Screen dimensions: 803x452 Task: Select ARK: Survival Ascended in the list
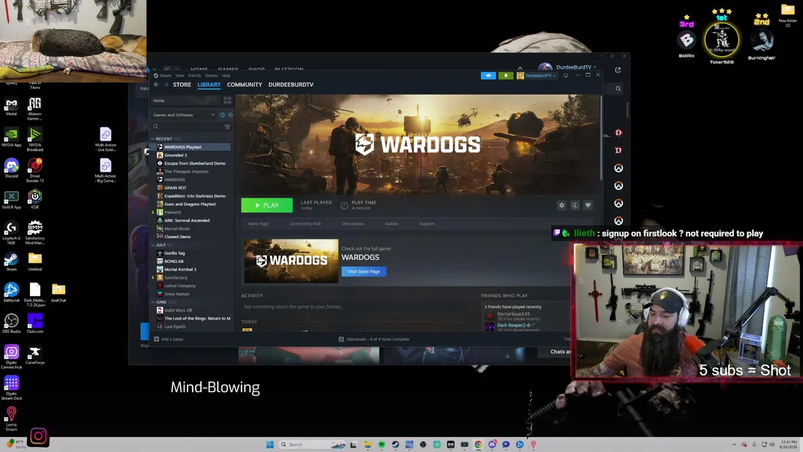[191, 220]
